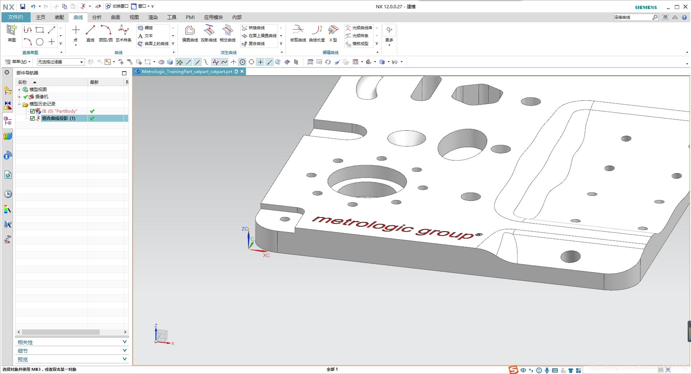Open the 修剪曲线 trim curve tool
Screen dimensions: 691x374
[298, 33]
